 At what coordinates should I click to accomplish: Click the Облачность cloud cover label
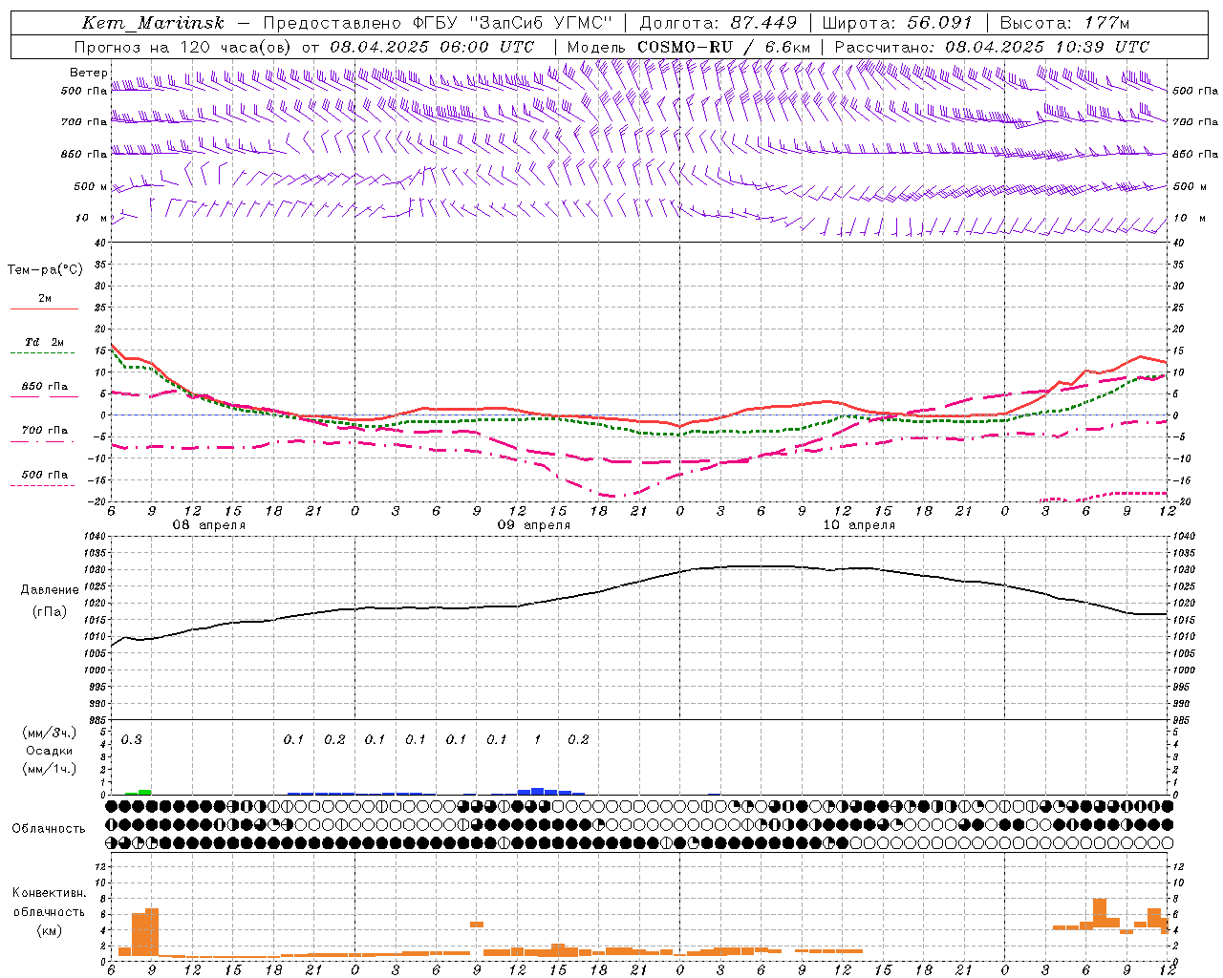click(49, 829)
